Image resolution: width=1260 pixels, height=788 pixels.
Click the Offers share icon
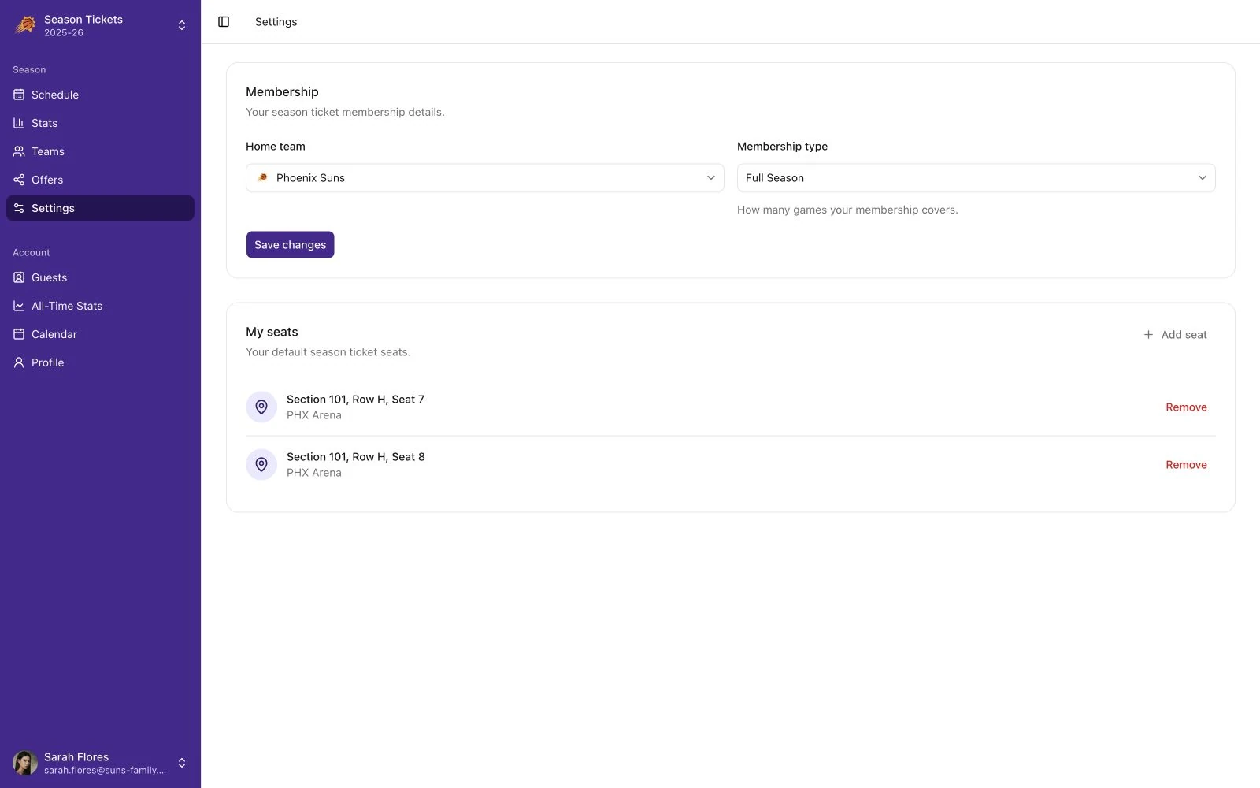coord(19,180)
